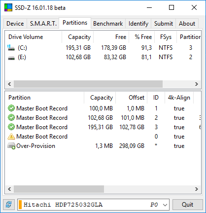206x213 pixels.
Task: Sort volumes by Drive Volume column header
Action: coord(34,37)
